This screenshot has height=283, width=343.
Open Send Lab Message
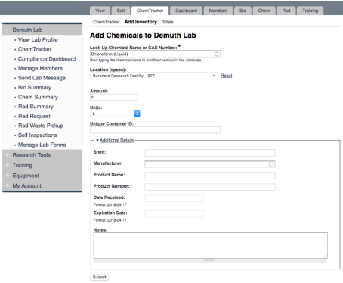(42, 78)
